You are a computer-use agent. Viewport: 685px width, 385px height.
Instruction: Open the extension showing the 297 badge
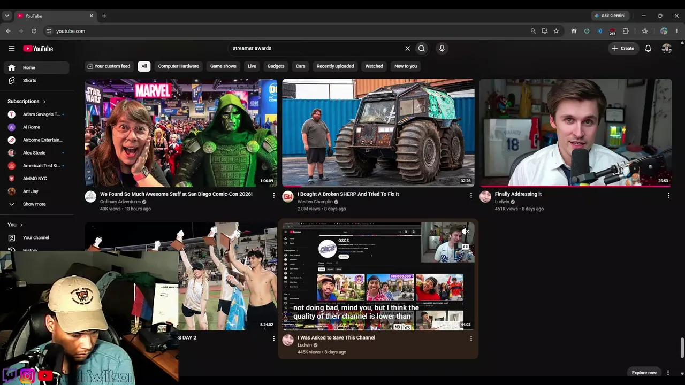[613, 31]
